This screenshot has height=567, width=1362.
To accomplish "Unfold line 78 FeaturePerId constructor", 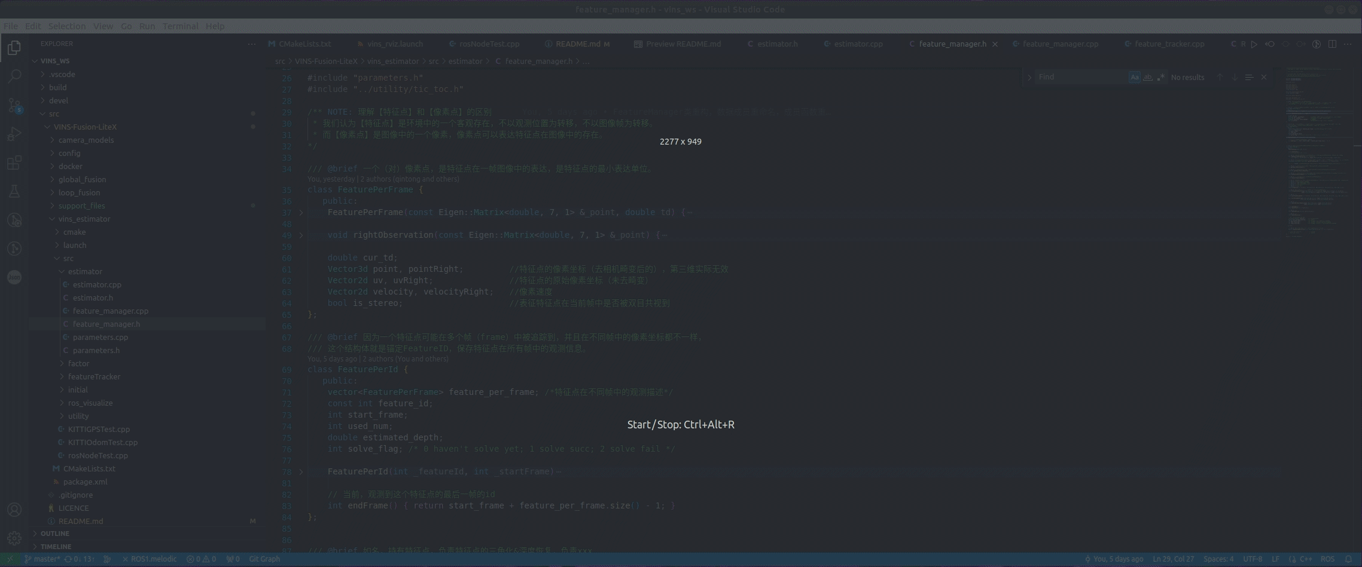I will point(301,472).
